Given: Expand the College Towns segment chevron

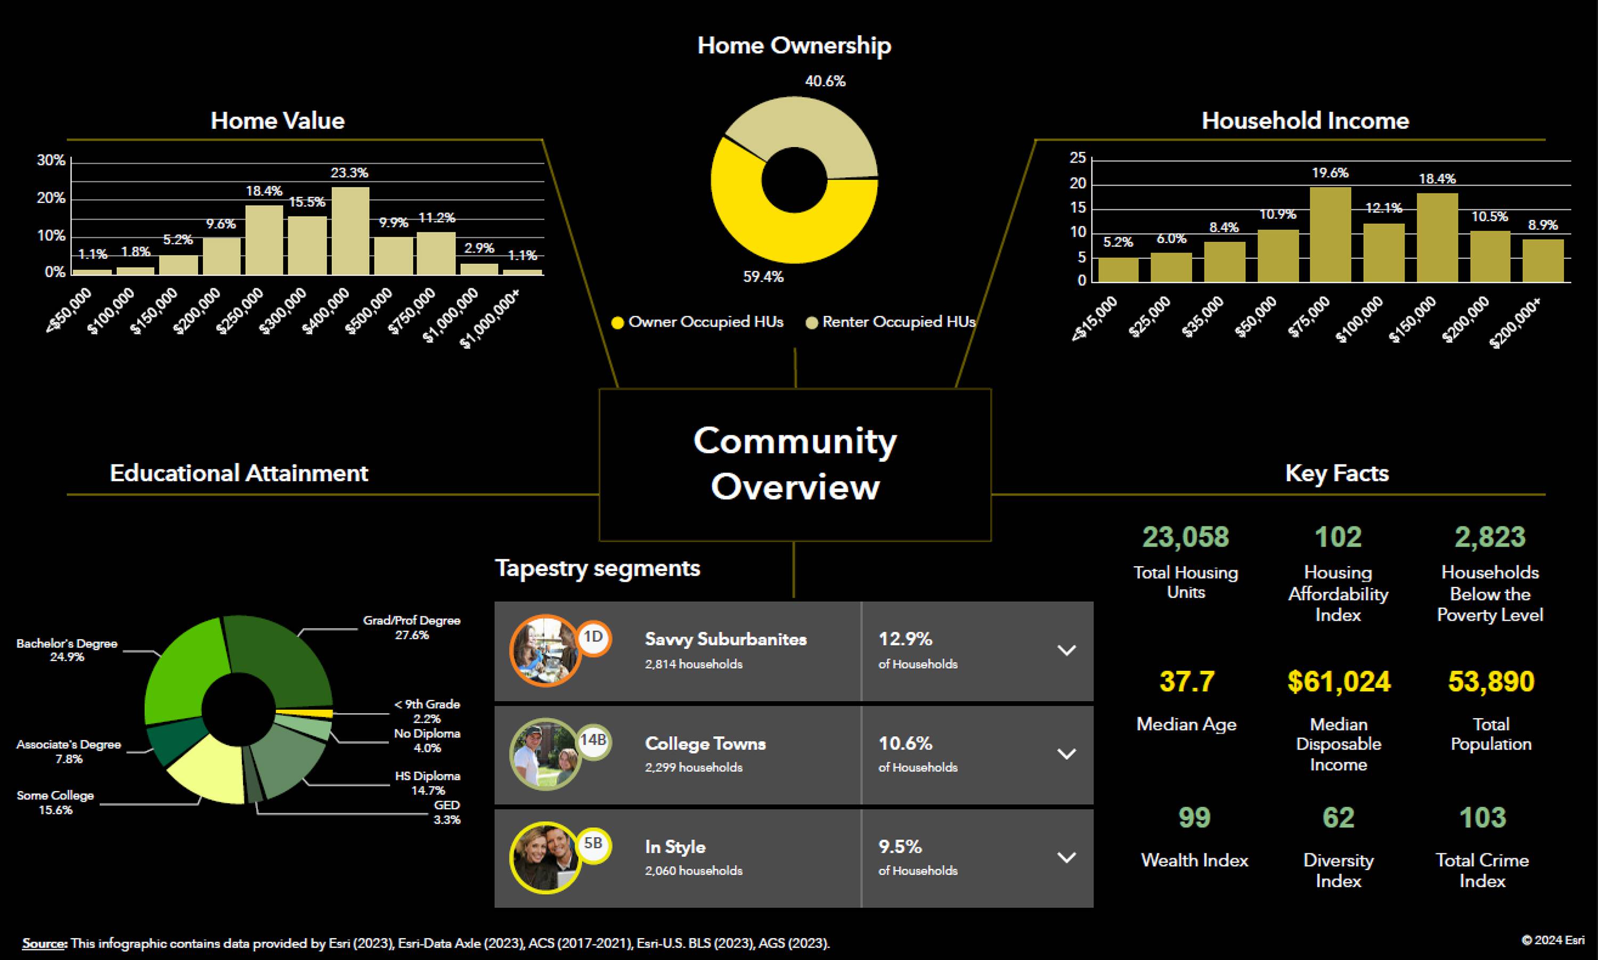Looking at the screenshot, I should pyautogui.click(x=1066, y=754).
